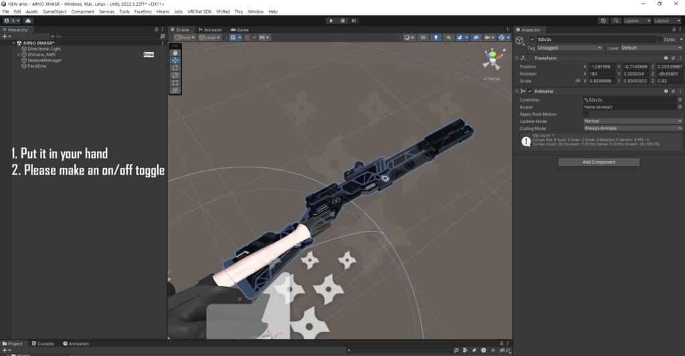Open the FaceEmo menu
Screen dimensions: 685x356
click(143, 12)
